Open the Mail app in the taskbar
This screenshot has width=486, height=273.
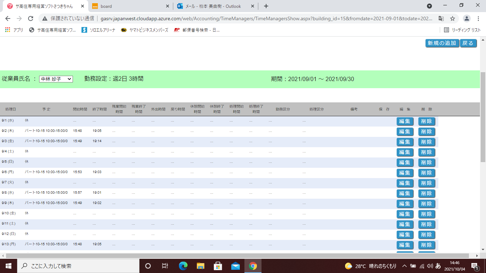tap(236, 266)
